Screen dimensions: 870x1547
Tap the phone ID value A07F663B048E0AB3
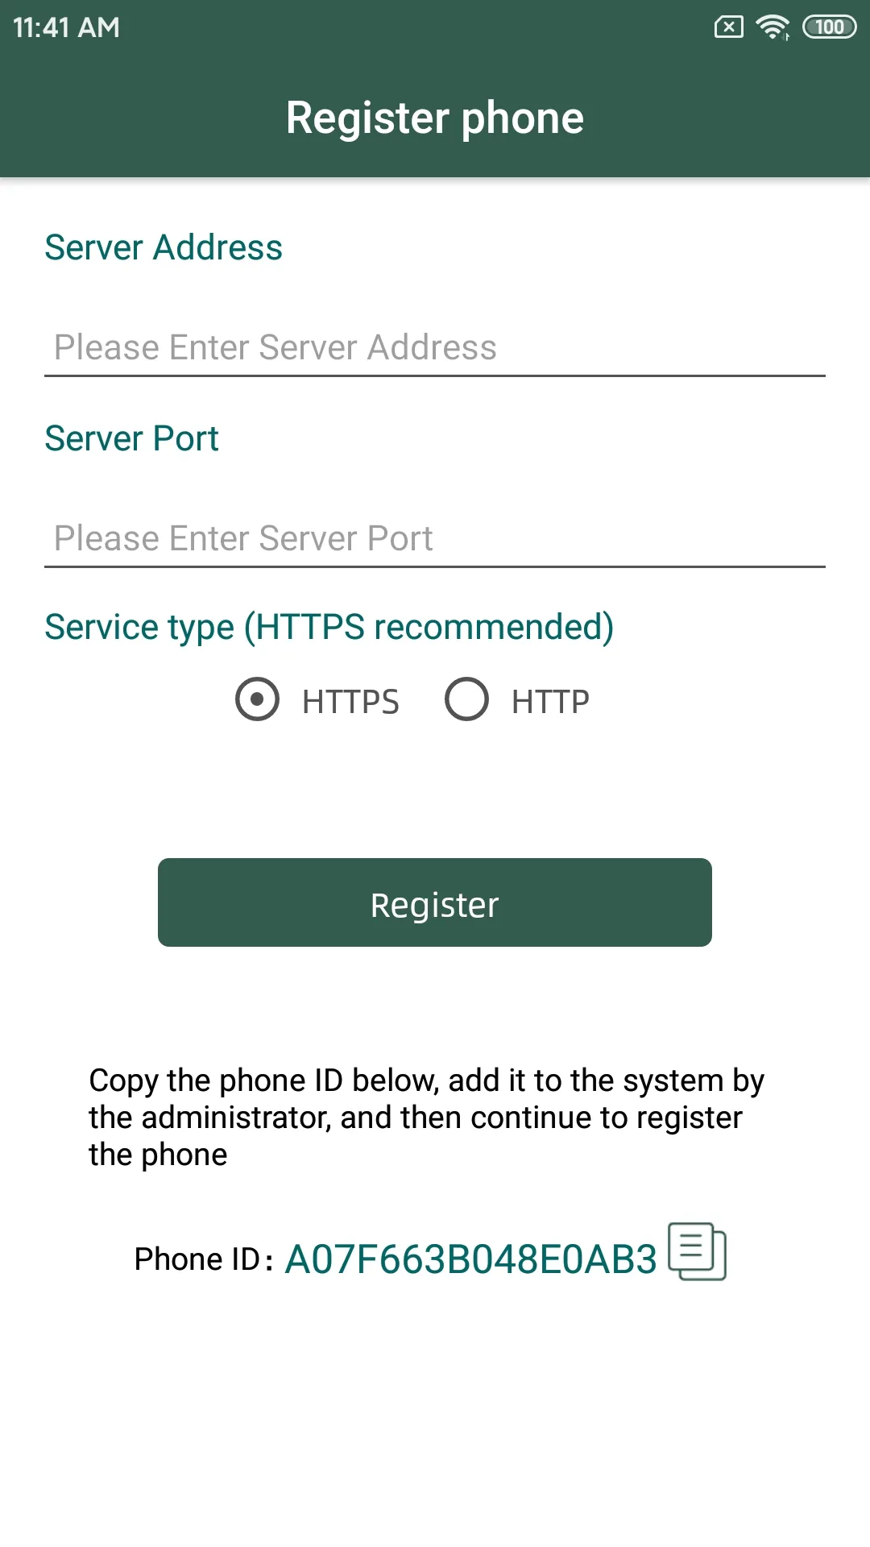471,1259
